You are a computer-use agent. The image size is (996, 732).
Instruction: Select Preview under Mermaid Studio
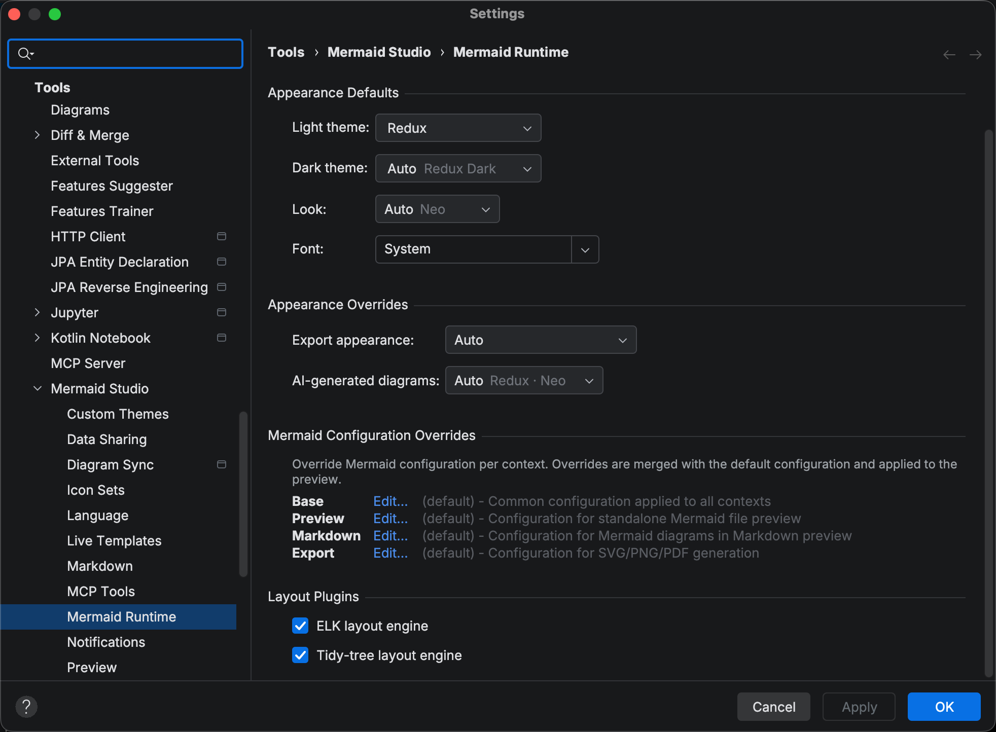92,668
